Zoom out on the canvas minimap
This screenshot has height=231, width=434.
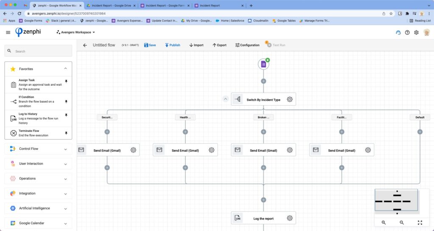click(402, 223)
